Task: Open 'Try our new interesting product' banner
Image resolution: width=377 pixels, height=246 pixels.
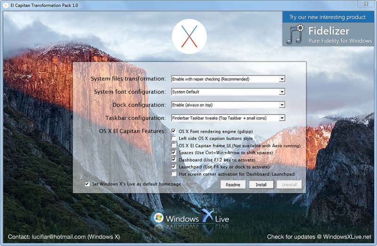Action: tap(328, 17)
